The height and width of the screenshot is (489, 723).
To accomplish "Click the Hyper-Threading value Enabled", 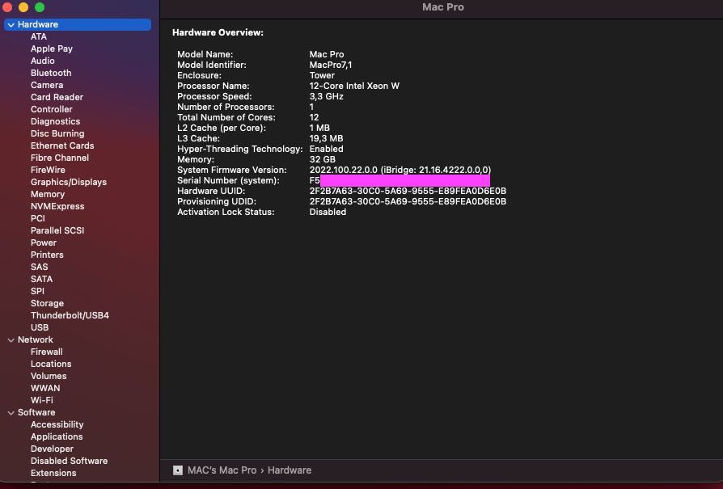I will pyautogui.click(x=327, y=150).
